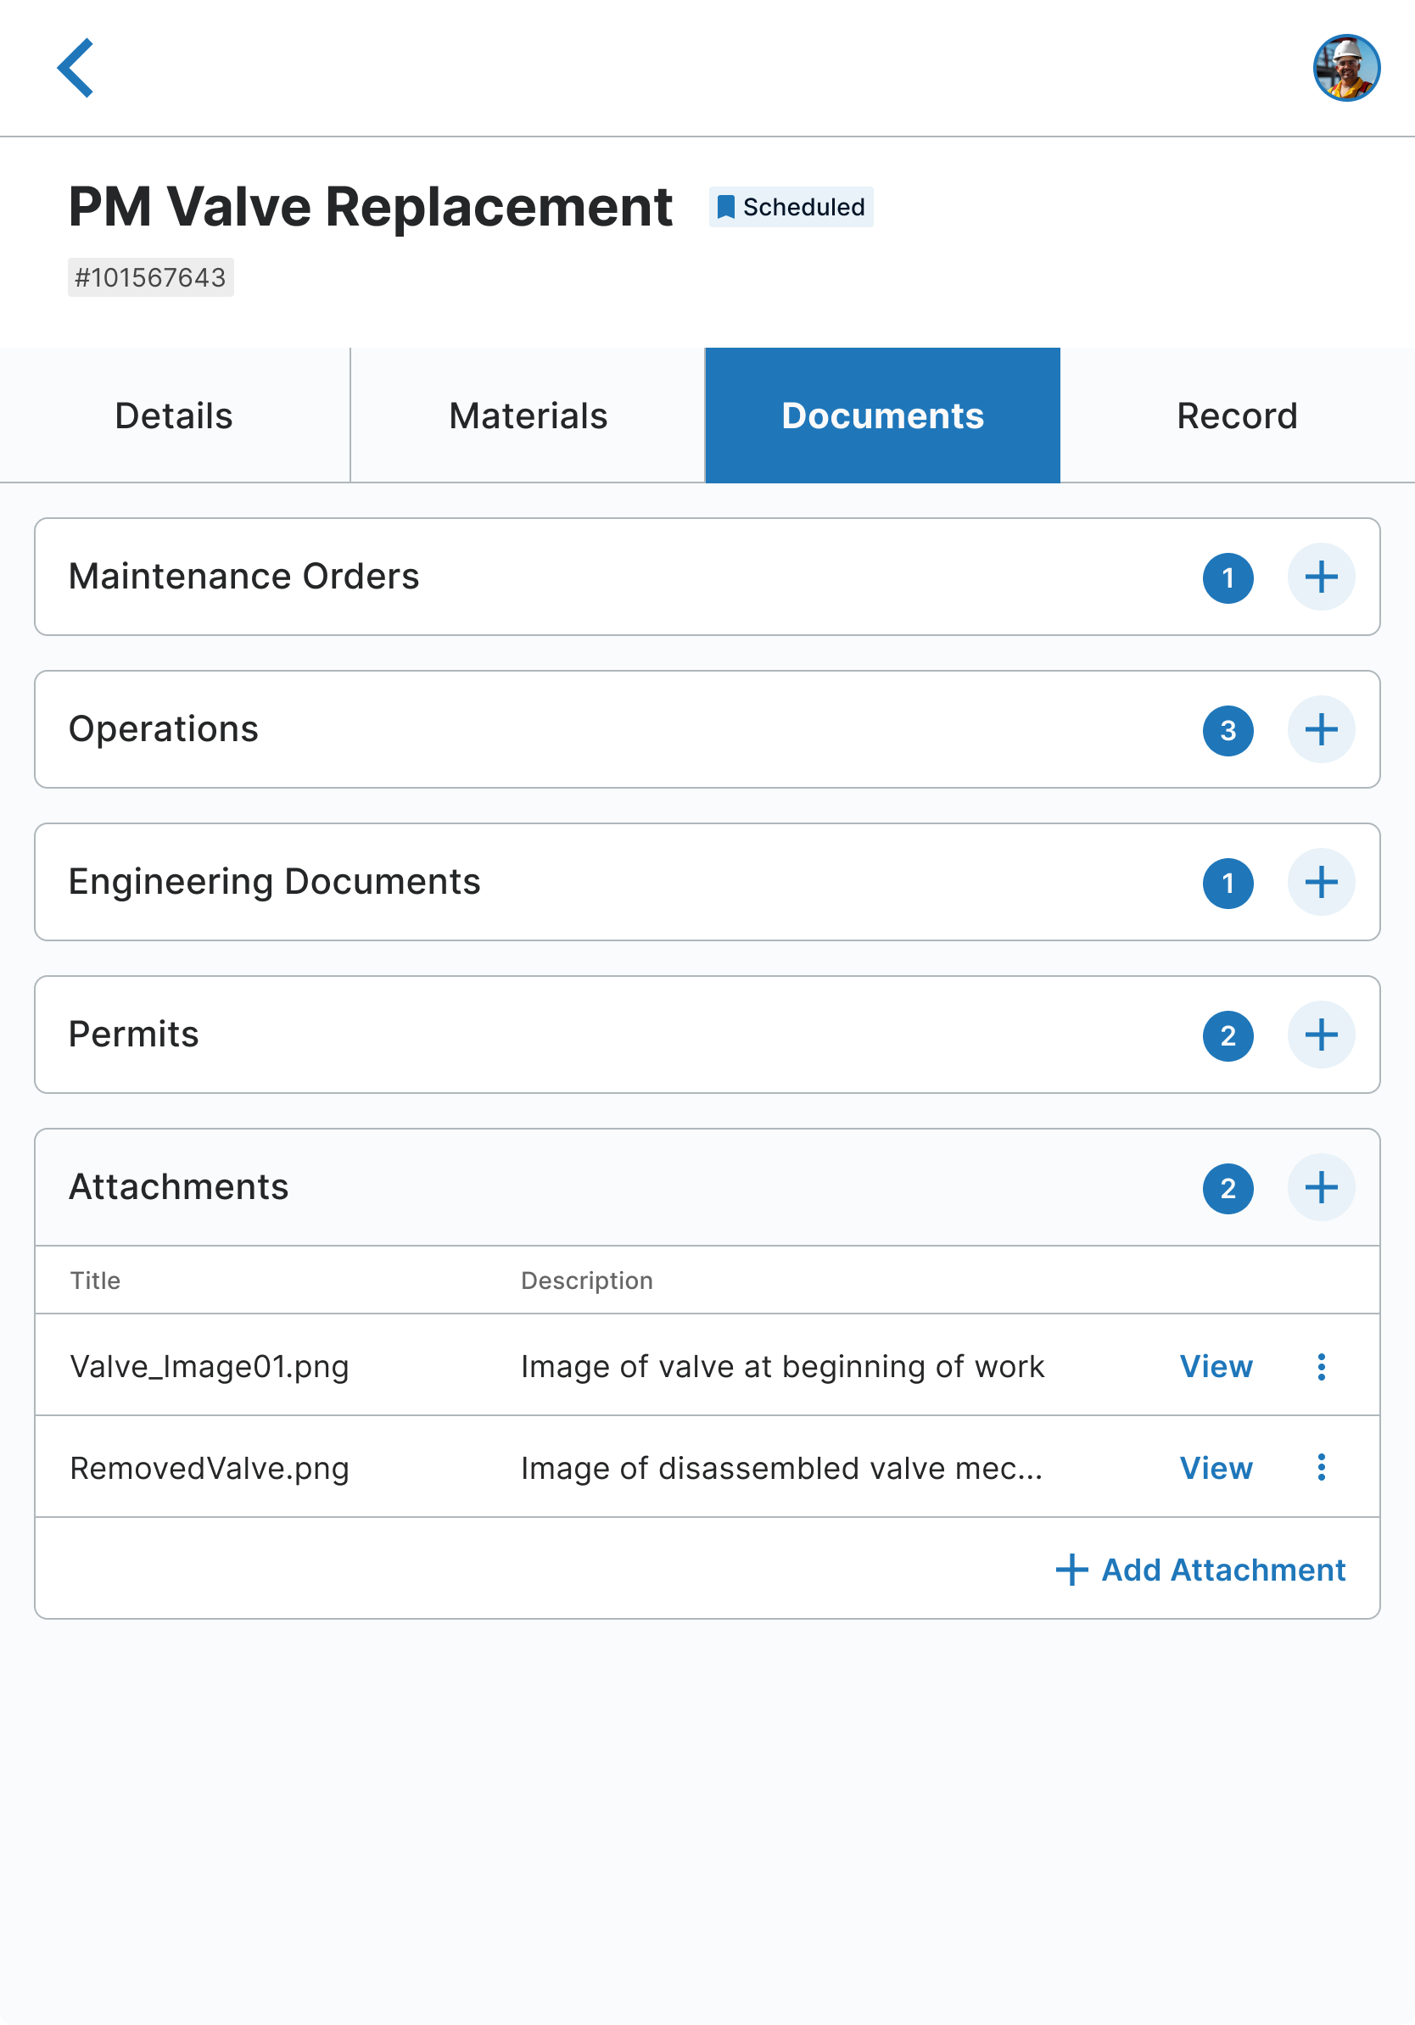The height and width of the screenshot is (2025, 1415).
Task: Collapse the Attachments section
Action: pyautogui.click(x=707, y=1187)
